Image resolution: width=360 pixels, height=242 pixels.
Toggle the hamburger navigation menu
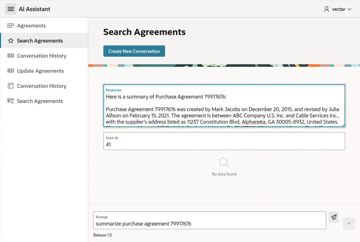coord(11,9)
